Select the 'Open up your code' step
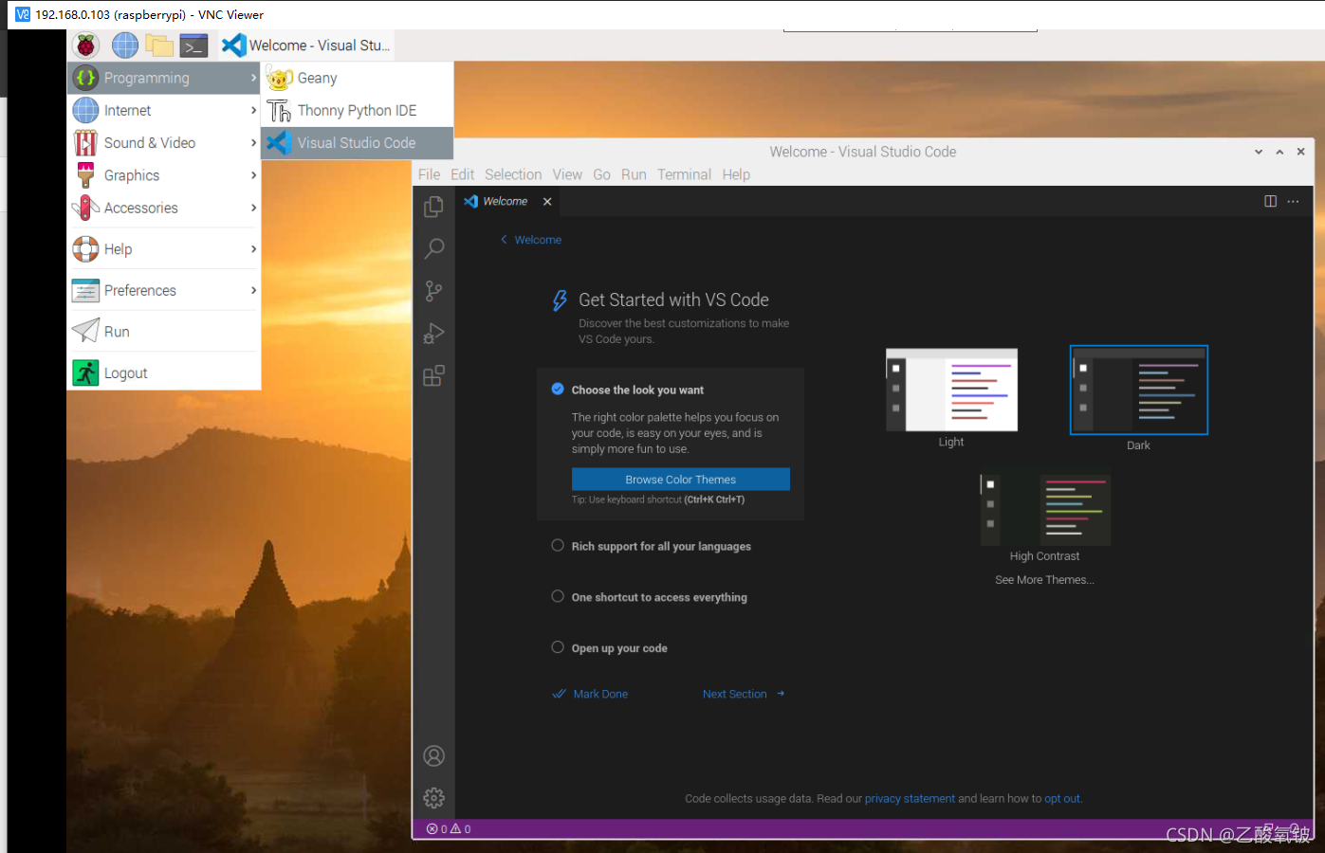 tap(619, 648)
